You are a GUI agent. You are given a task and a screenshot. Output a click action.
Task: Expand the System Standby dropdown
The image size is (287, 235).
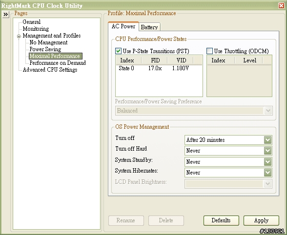(267, 162)
